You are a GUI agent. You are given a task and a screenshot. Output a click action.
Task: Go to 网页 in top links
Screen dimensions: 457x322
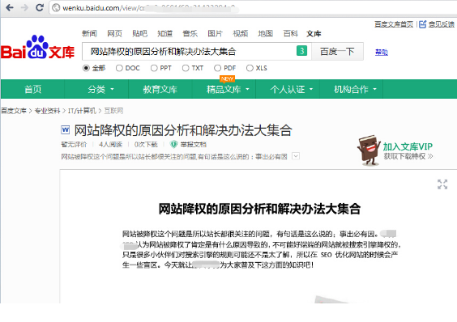point(114,34)
